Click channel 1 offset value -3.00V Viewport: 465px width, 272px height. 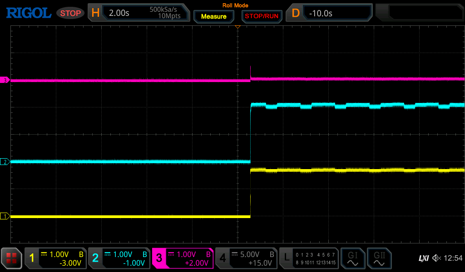pyautogui.click(x=70, y=263)
